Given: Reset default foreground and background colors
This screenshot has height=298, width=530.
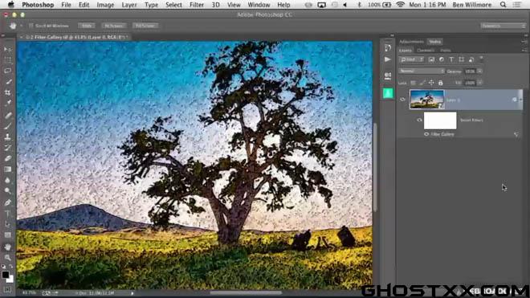Looking at the screenshot, I should pyautogui.click(x=4, y=267).
